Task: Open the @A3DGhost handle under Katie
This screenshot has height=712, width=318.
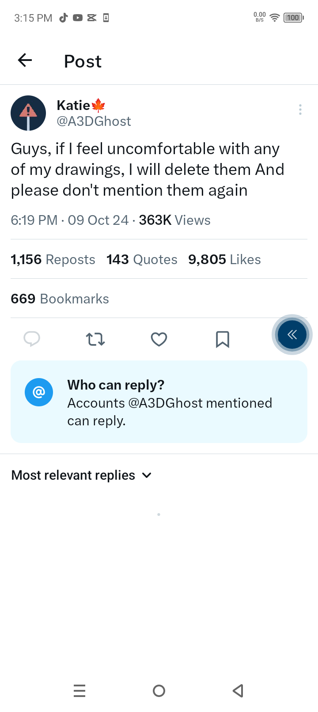Action: pos(94,121)
